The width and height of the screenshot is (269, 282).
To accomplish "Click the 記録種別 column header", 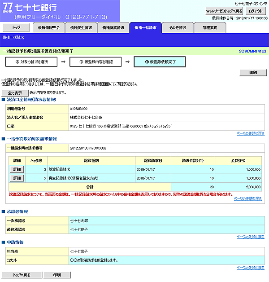I will [91, 161].
